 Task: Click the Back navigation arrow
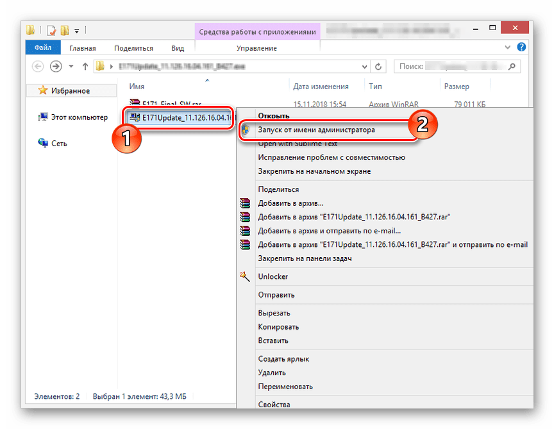pyautogui.click(x=38, y=66)
